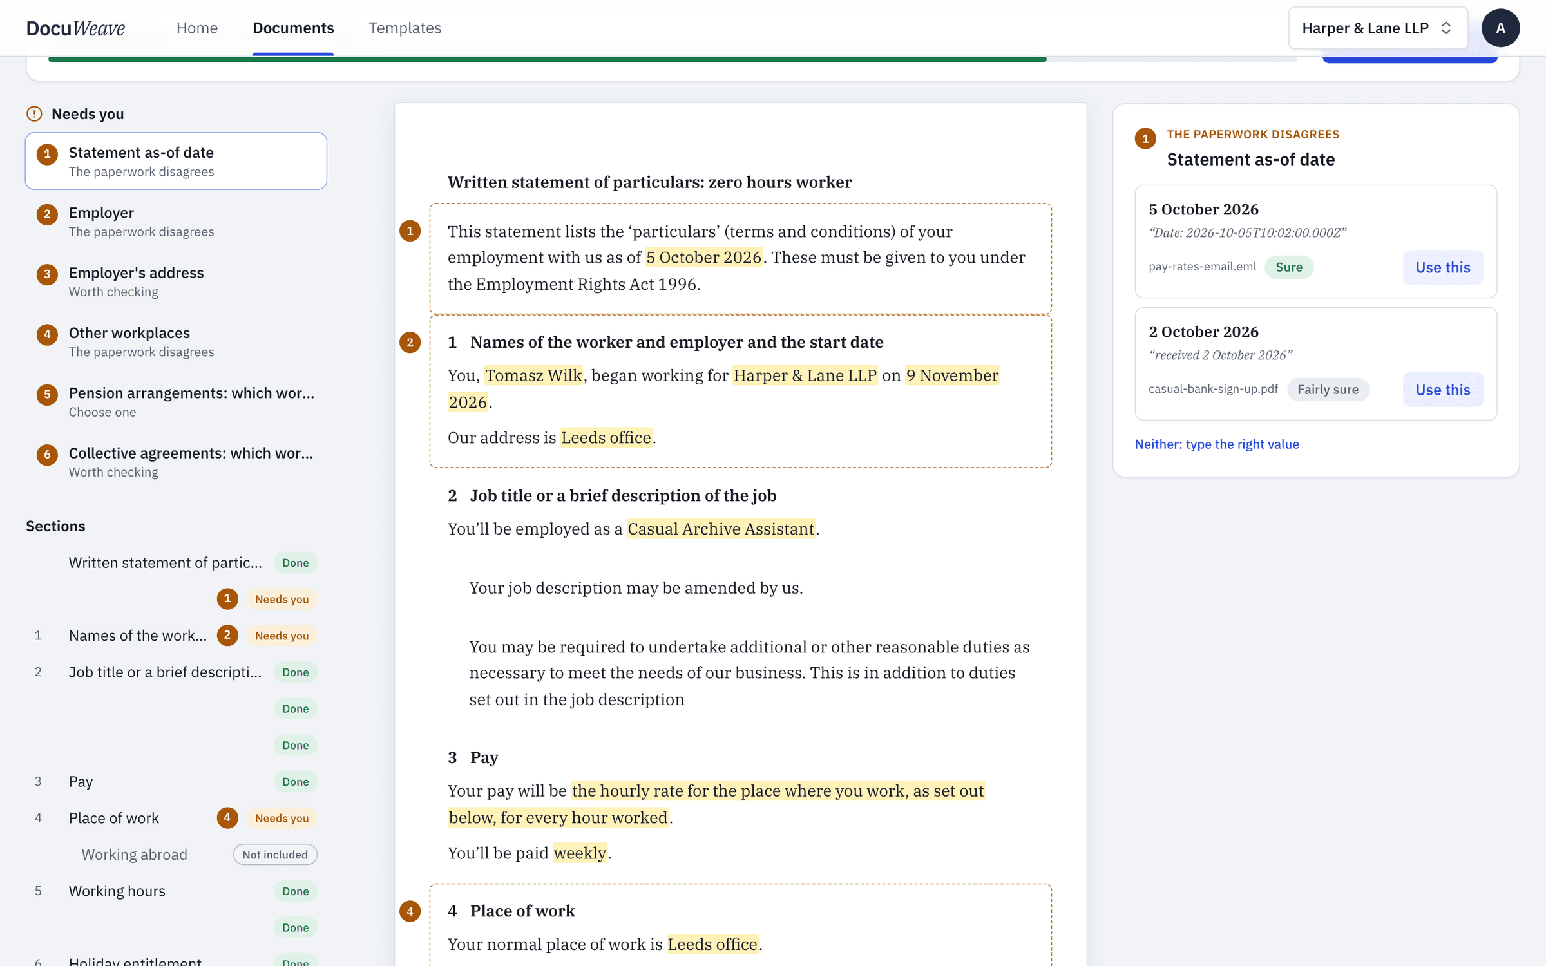
Task: Open the Templates tab
Action: (405, 28)
